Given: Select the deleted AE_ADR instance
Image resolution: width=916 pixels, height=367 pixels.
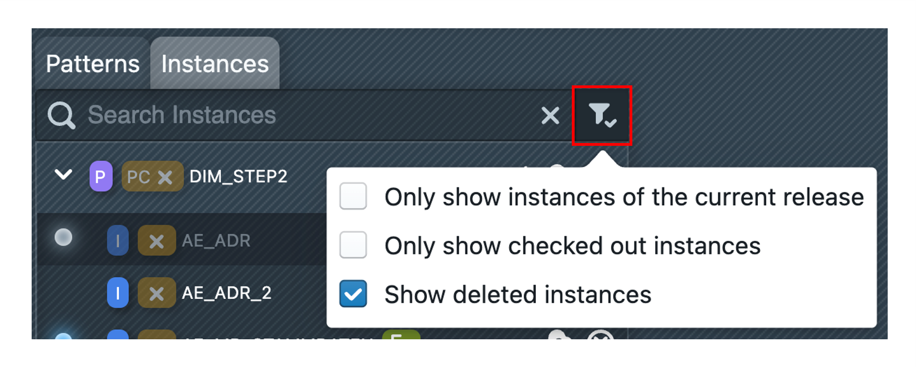Looking at the screenshot, I should coord(216,241).
